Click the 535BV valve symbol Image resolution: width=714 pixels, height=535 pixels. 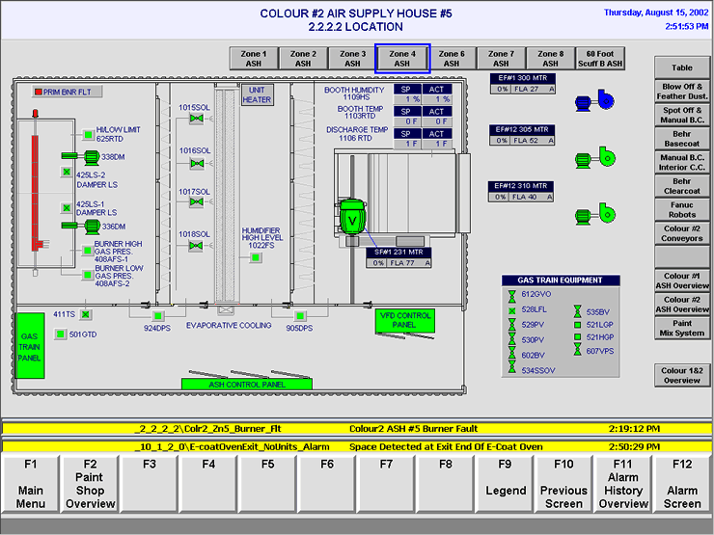(577, 312)
